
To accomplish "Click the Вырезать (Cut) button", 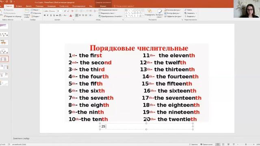I will coord(9,10).
